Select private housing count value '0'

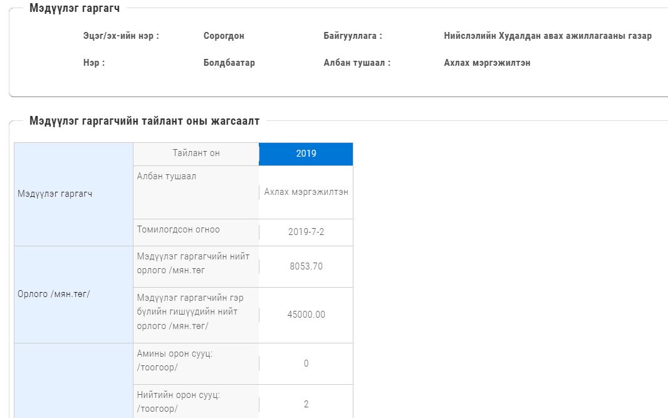coord(306,363)
